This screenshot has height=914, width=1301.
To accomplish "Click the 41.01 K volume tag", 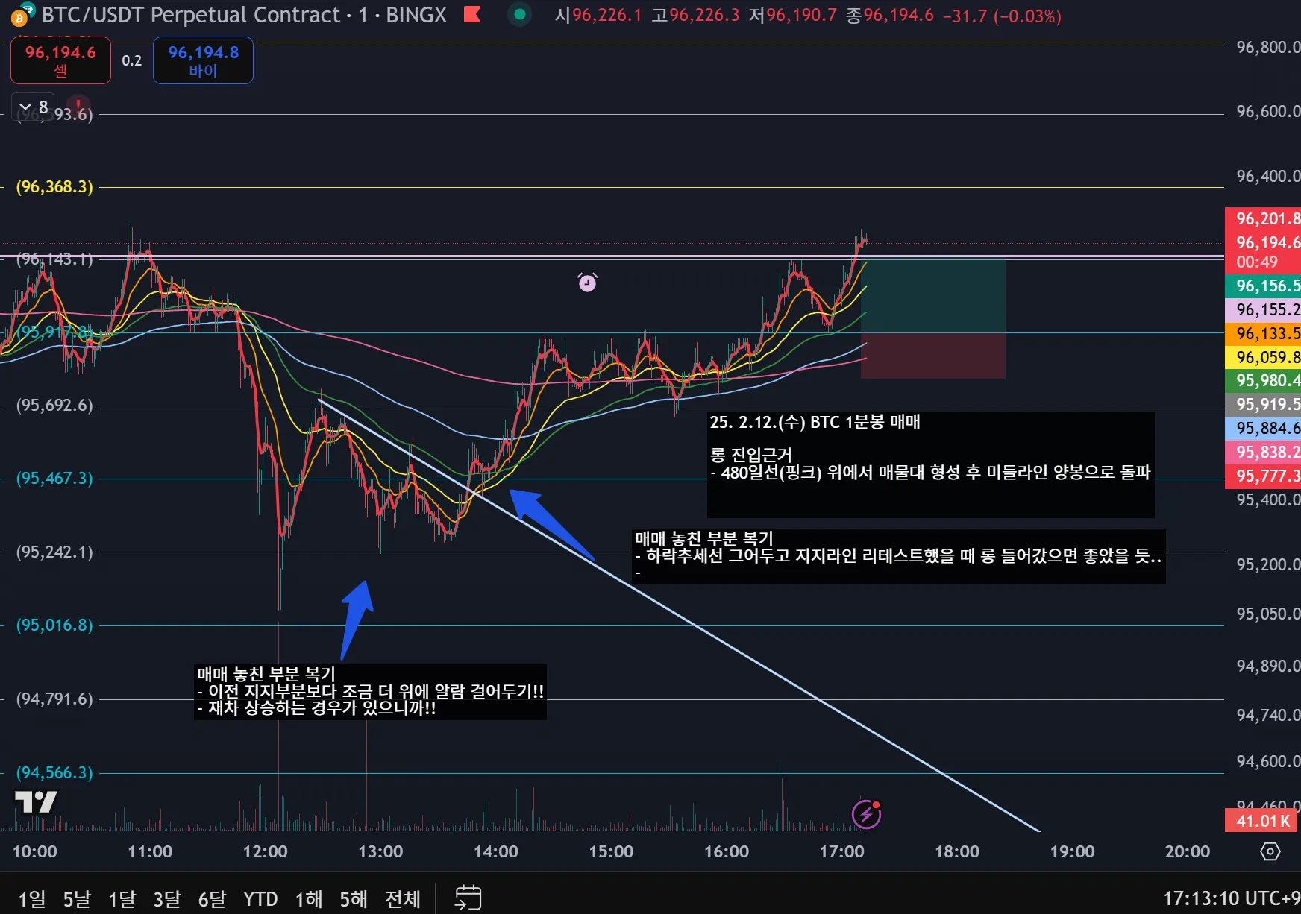I will click(1262, 821).
